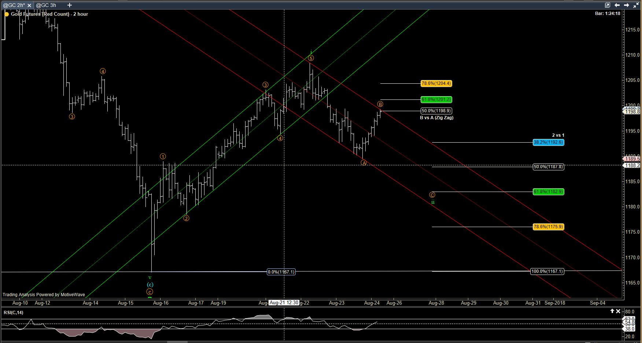Select circled 4 label below Aug-21 dip
This screenshot has height=343, width=642.
280,138
